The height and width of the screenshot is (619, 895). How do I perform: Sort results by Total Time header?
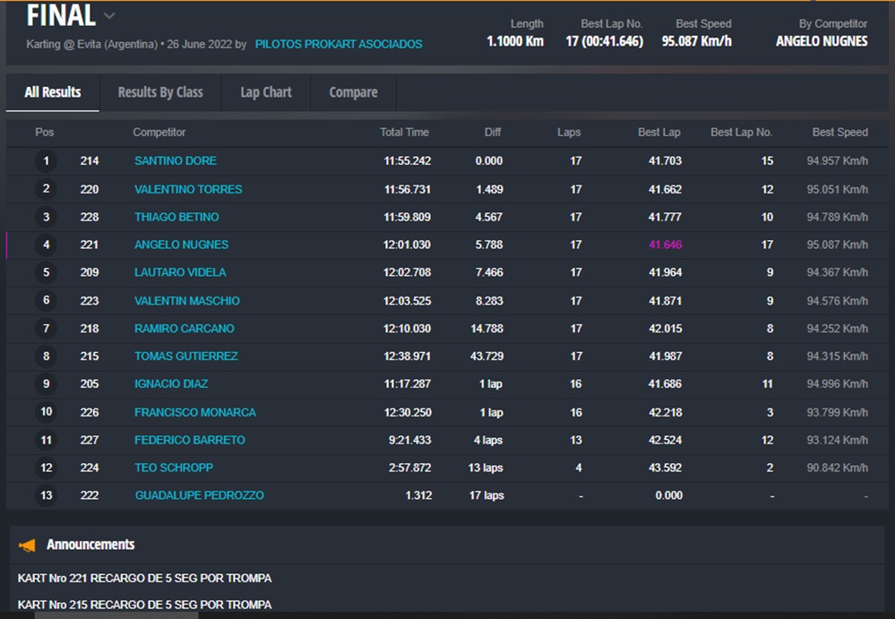click(x=404, y=133)
